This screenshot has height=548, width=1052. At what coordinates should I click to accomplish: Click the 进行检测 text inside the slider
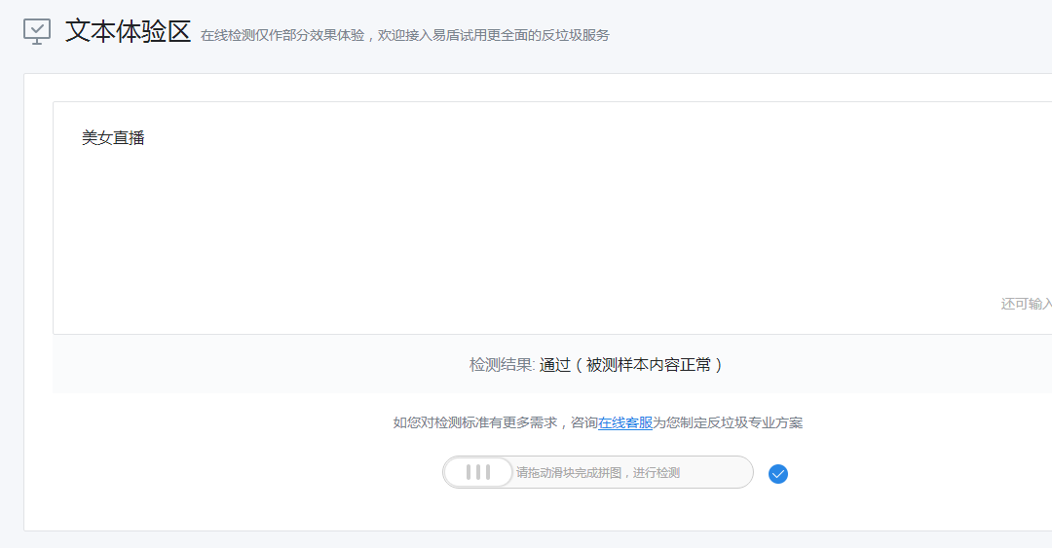point(657,473)
